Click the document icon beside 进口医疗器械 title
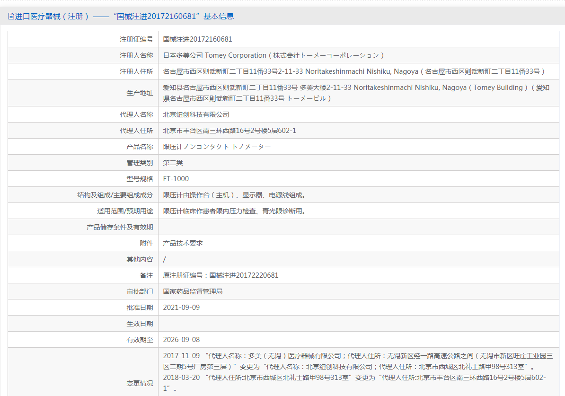The width and height of the screenshot is (565, 396). click(11, 16)
